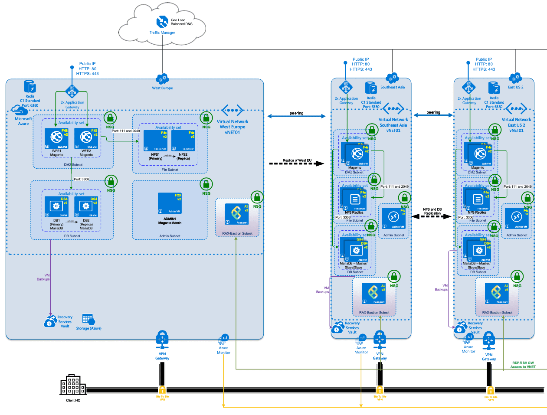Select the West Europe Application Gateway icon

(x=72, y=92)
